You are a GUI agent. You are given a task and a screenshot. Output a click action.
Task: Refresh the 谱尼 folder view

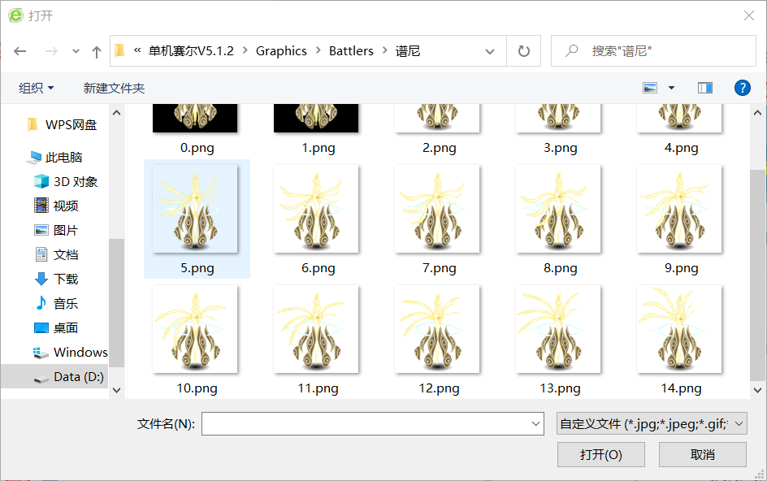524,51
